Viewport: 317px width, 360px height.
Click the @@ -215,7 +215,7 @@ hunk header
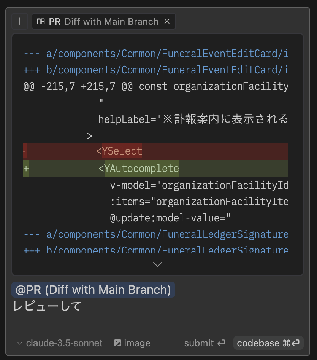coord(155,86)
